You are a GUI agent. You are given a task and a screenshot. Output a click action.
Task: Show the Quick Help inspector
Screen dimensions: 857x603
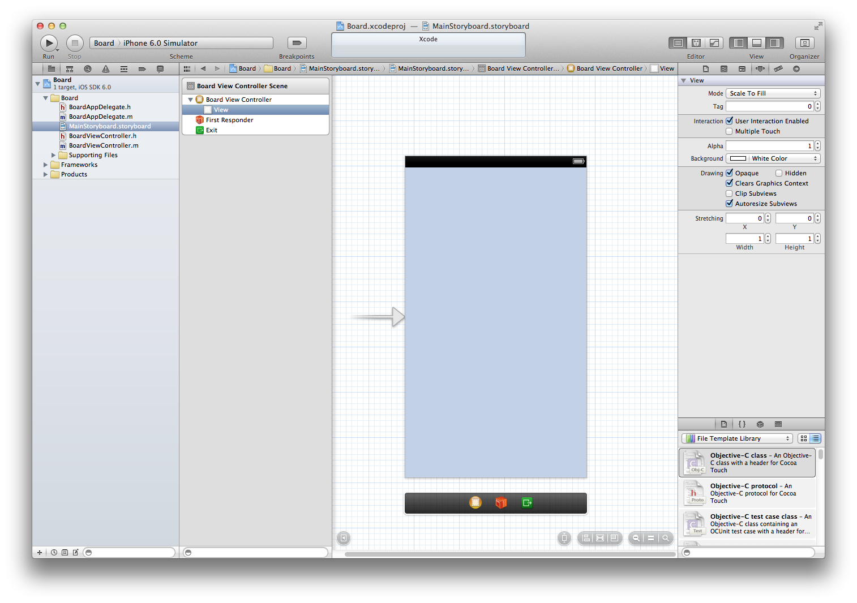(724, 69)
